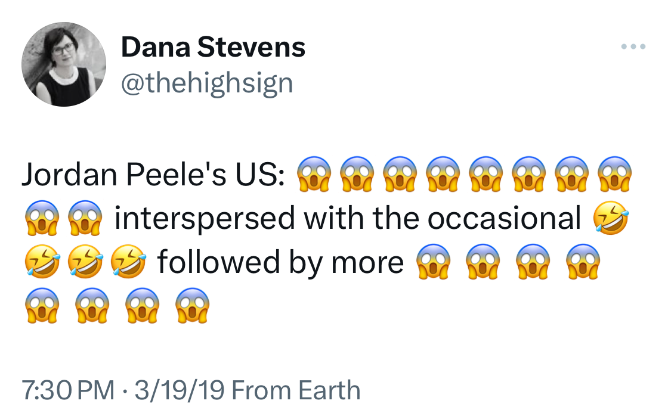Select the laughing emoji just before "followed"
The image size is (671, 419).
pos(130,262)
